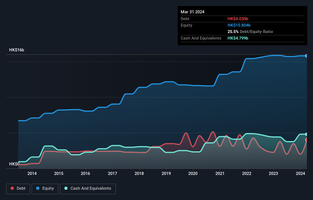Click the teal Cash legend dot
The image size is (313, 200).
pyautogui.click(x=66, y=188)
